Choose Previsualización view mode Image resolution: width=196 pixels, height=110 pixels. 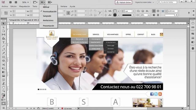tap(50, 12)
